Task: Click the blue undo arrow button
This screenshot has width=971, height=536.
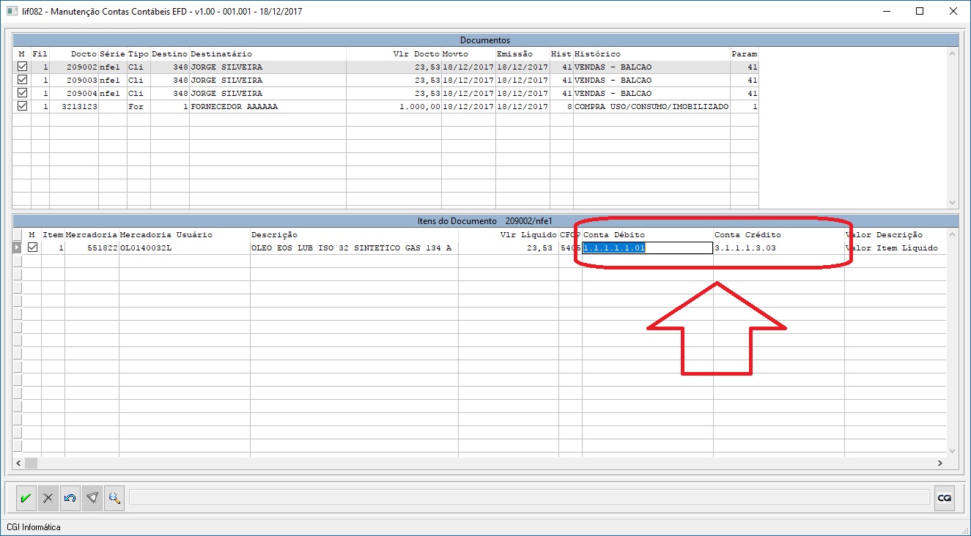Action: coord(70,498)
